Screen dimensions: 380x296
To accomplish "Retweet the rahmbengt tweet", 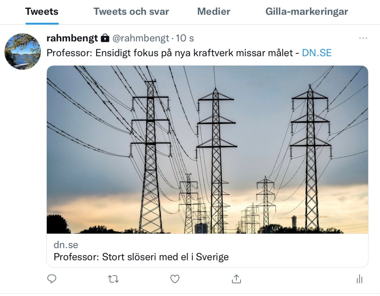I will [113, 279].
